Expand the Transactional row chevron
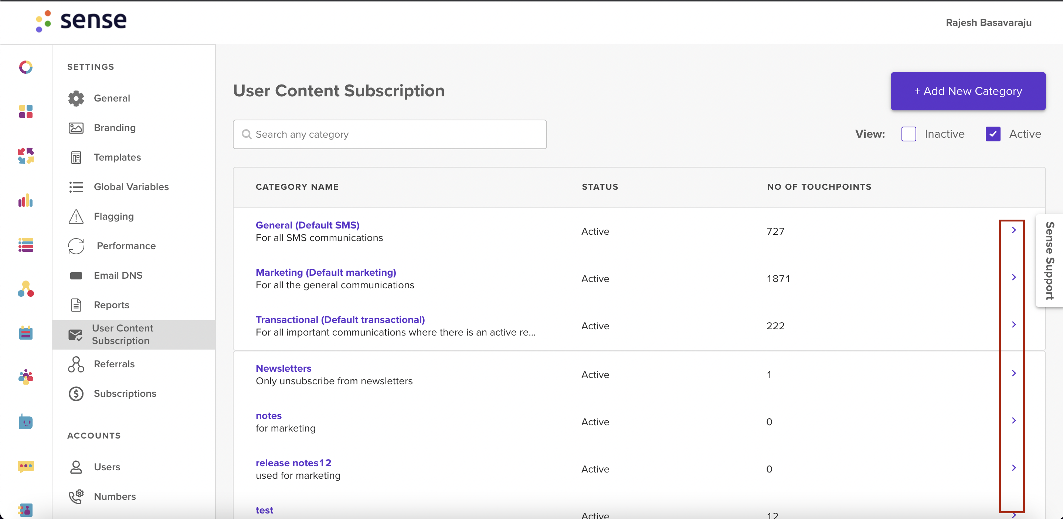The height and width of the screenshot is (519, 1063). tap(1014, 325)
